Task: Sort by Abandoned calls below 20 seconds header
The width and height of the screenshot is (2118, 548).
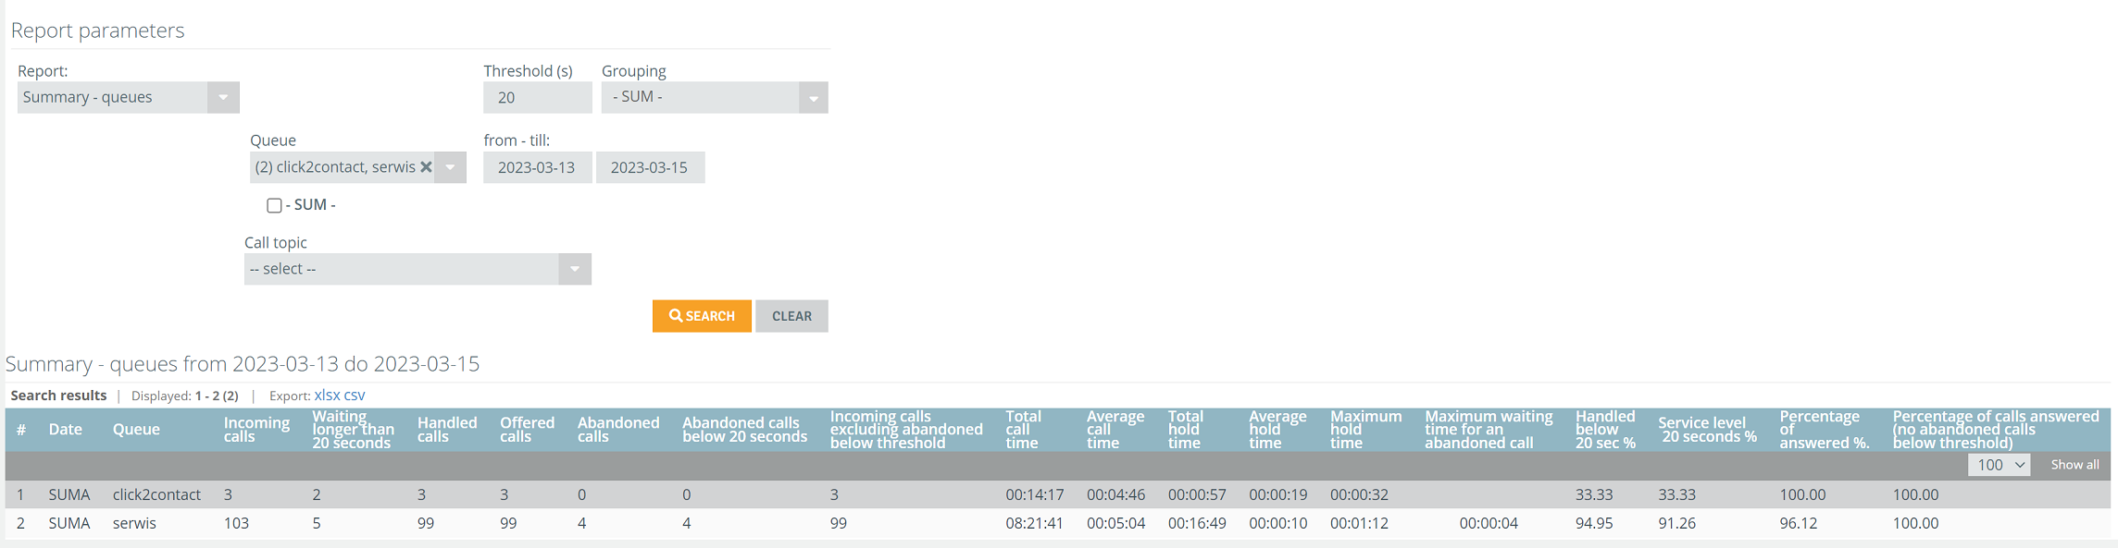Action: point(744,430)
